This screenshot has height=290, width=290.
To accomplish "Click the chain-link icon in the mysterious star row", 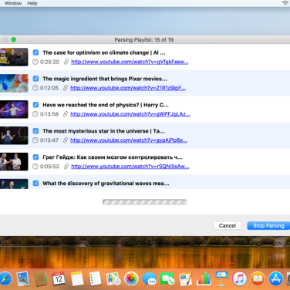I will coord(66,140).
